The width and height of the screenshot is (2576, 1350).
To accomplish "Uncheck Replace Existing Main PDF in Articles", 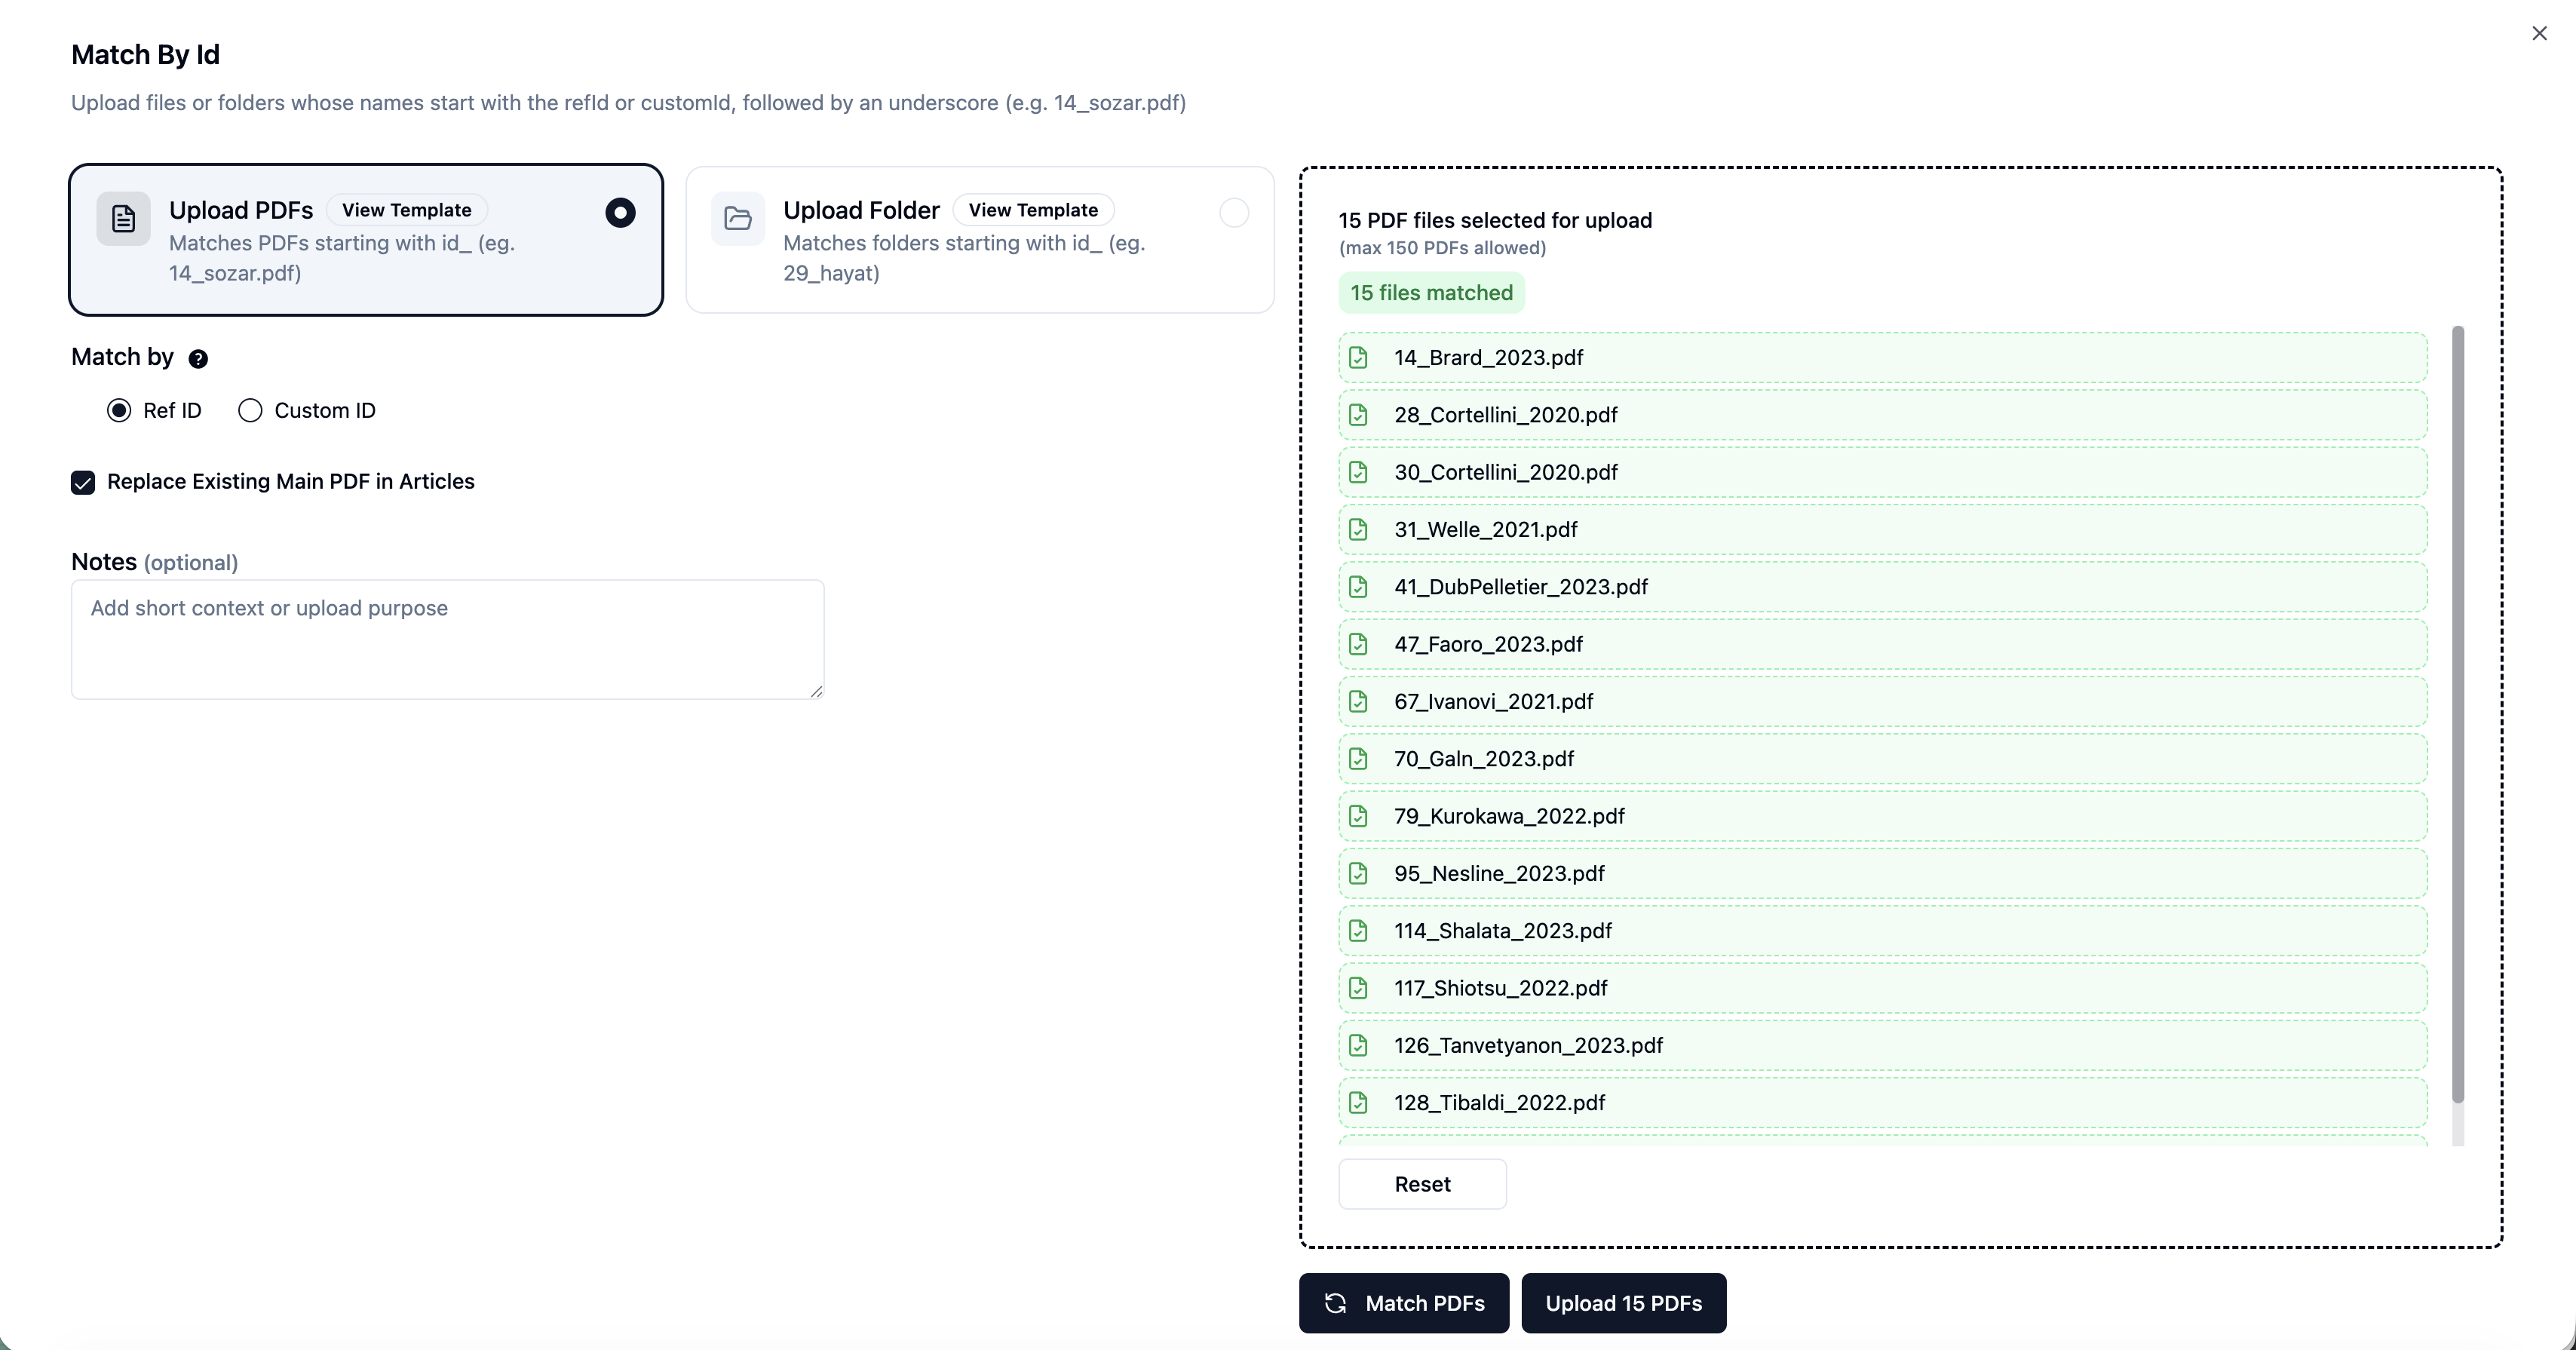I will click(x=83, y=483).
